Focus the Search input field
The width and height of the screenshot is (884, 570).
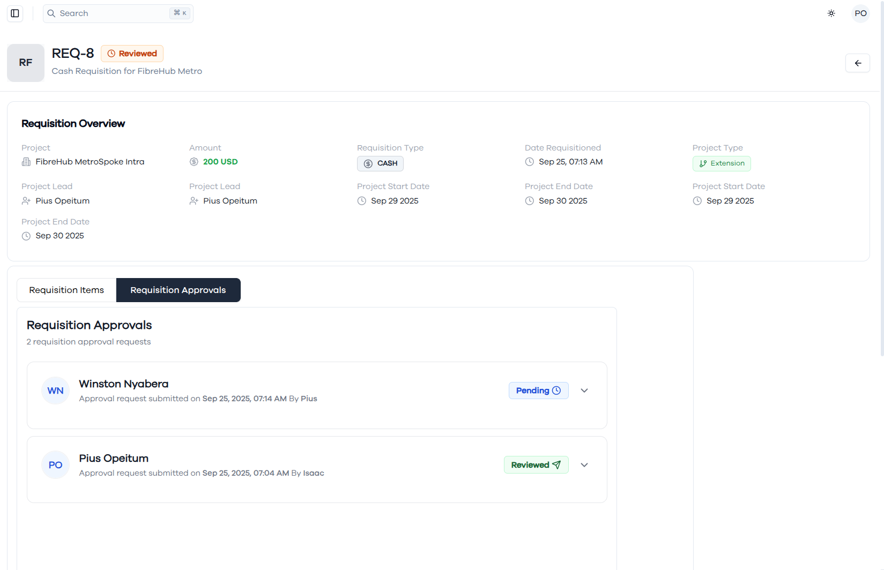pos(118,13)
